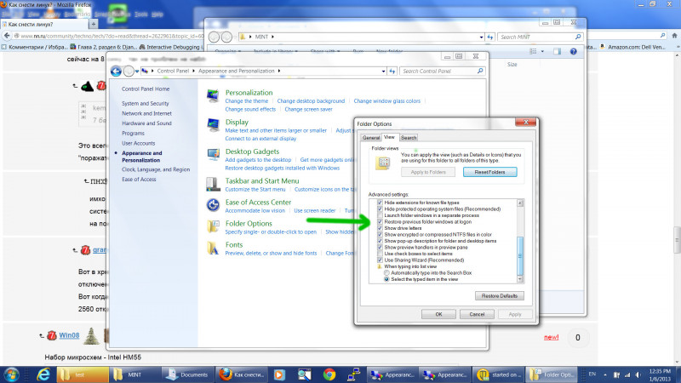
Task: Uncheck Show drive letters
Action: [380, 228]
